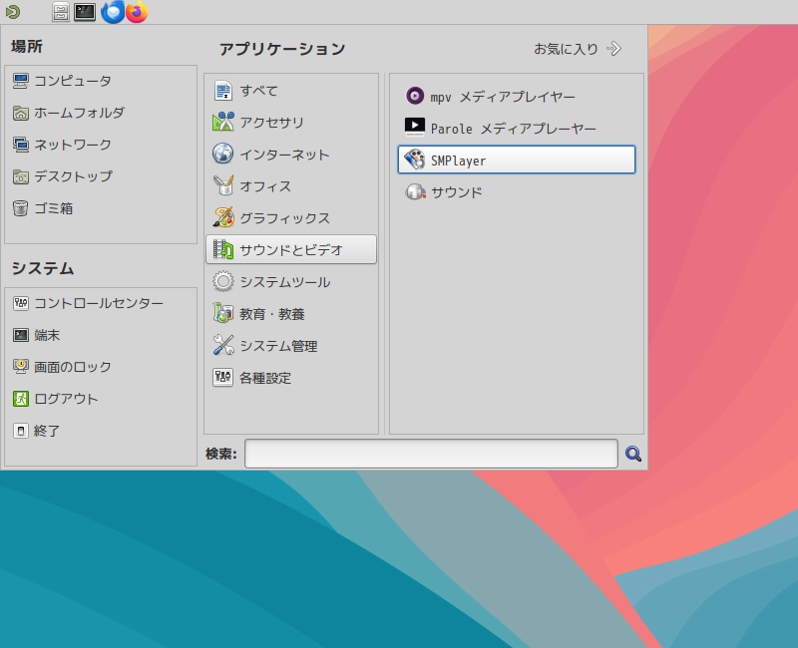798x648 pixels.
Task: Click the お気に入り arrow icon
Action: (613, 49)
